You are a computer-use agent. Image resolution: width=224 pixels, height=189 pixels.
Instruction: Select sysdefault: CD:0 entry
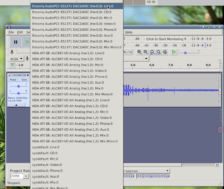point(77,153)
